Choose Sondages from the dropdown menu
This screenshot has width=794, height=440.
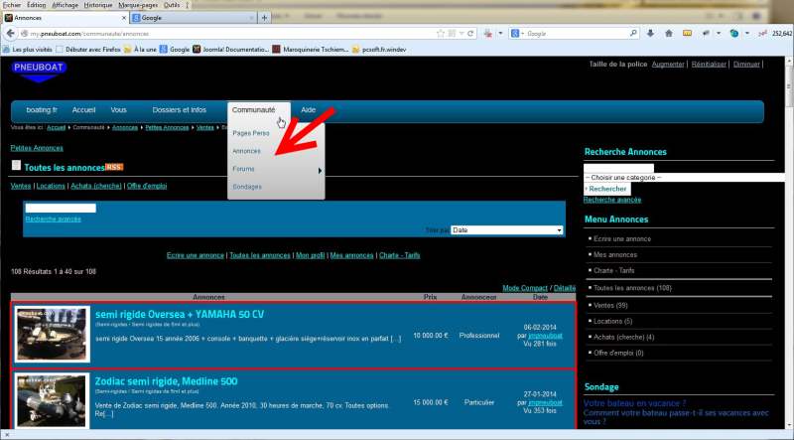click(x=247, y=187)
